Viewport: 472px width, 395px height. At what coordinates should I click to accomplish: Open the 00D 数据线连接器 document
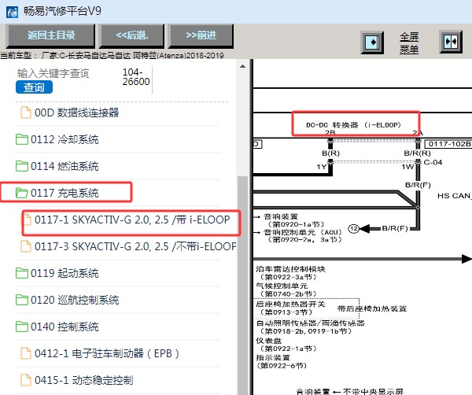(77, 113)
